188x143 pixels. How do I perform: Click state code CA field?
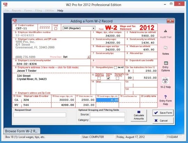17,100
